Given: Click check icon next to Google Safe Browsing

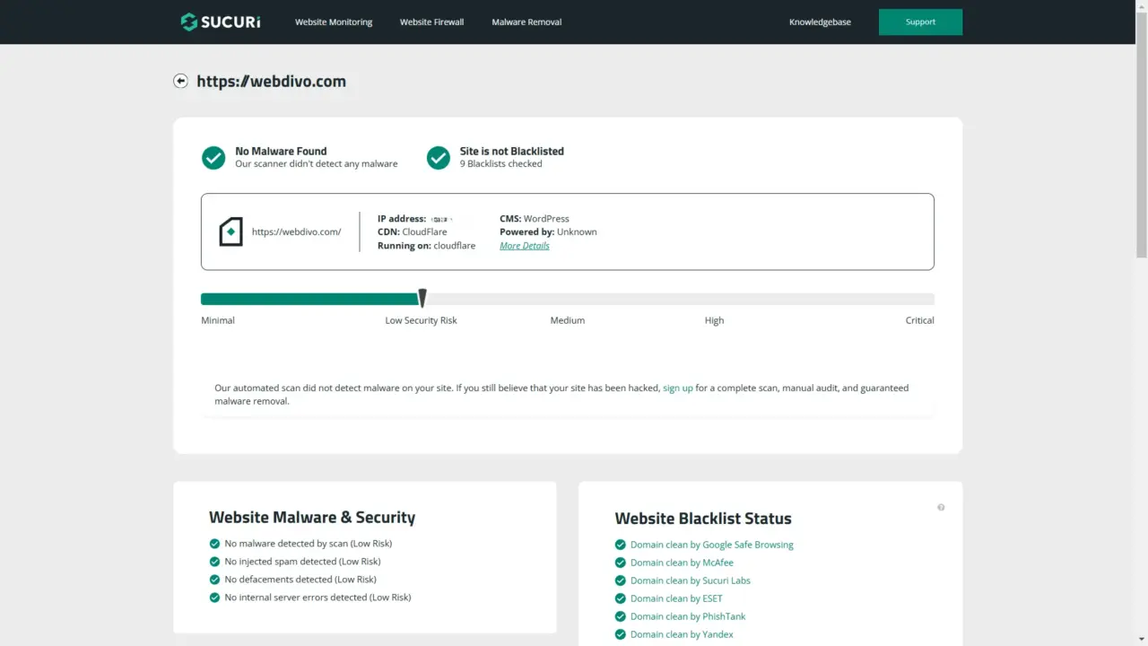Looking at the screenshot, I should [620, 545].
